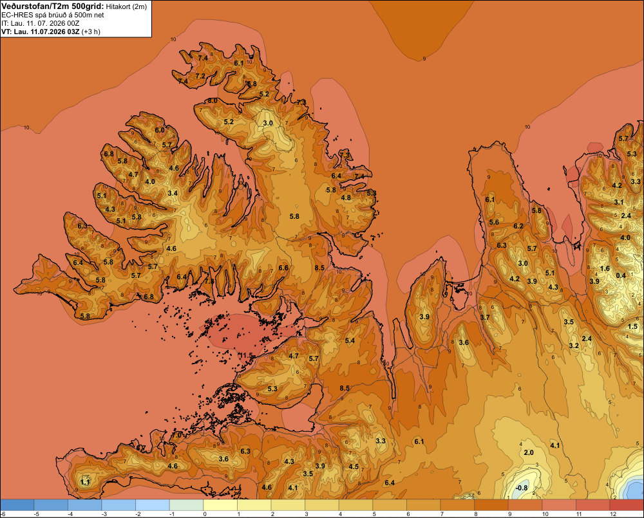Click the legend swatch between 0 and 1
Viewport: 644px width, 518px height.
pos(220,505)
